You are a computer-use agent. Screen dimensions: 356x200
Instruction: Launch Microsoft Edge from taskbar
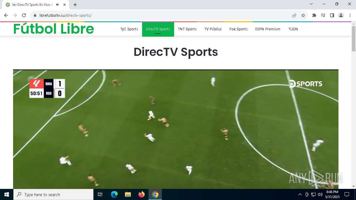click(x=114, y=194)
